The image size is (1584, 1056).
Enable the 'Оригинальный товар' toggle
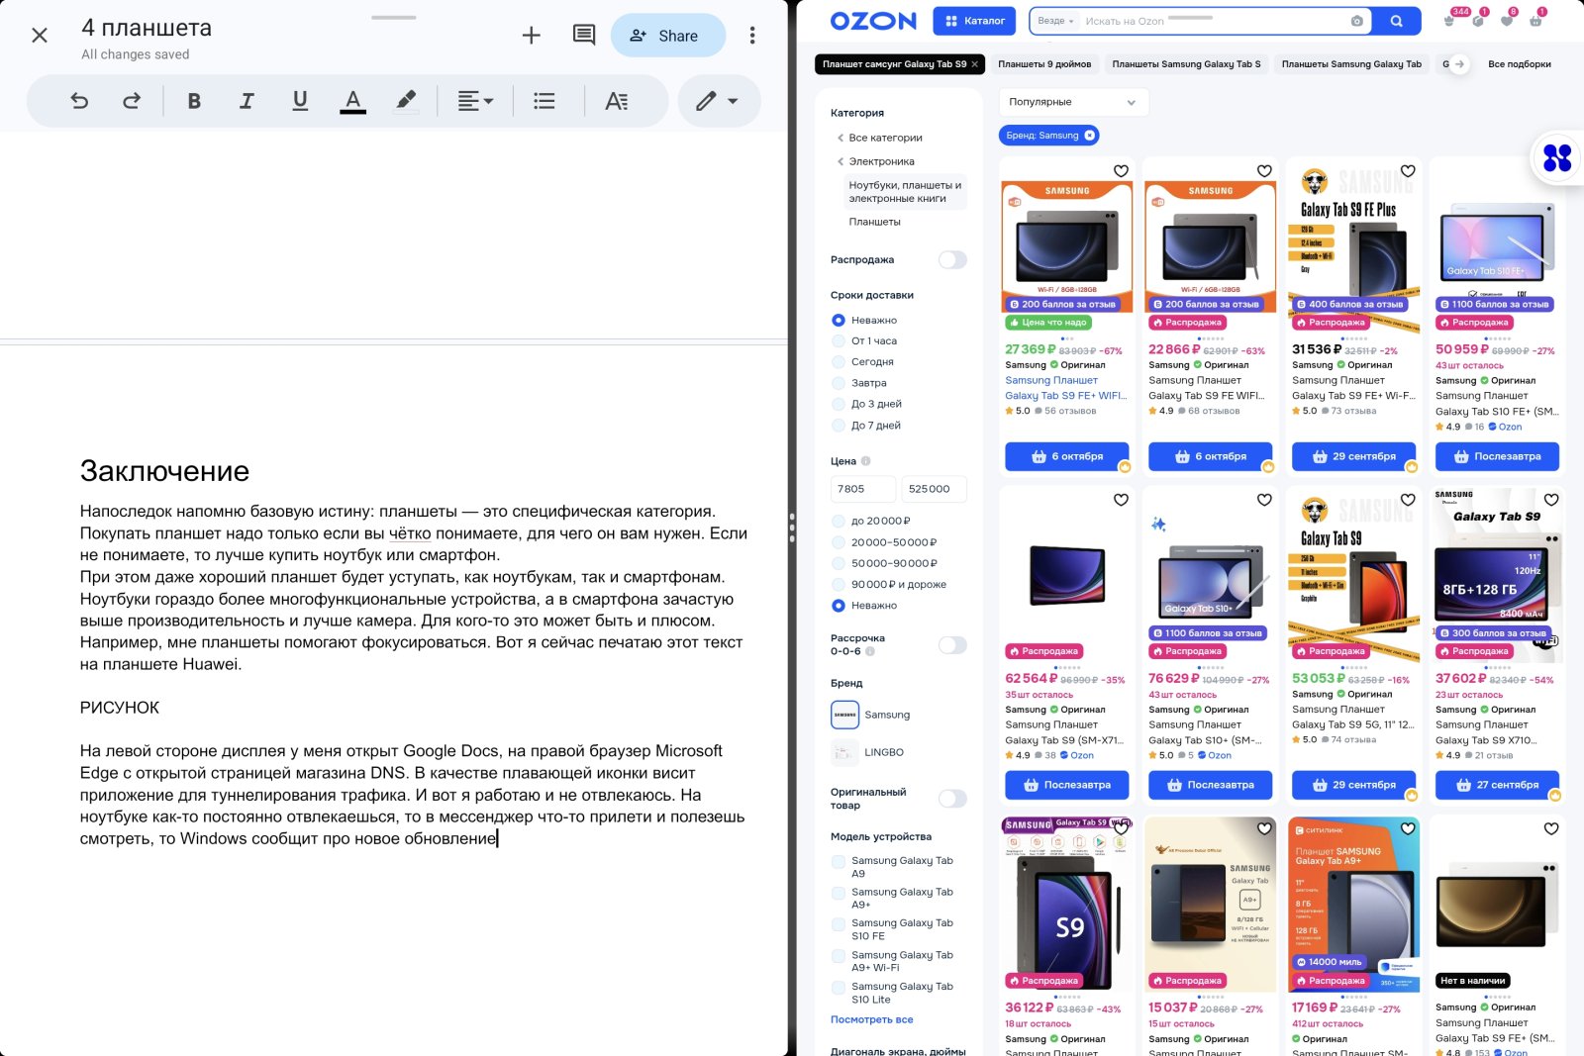(952, 799)
